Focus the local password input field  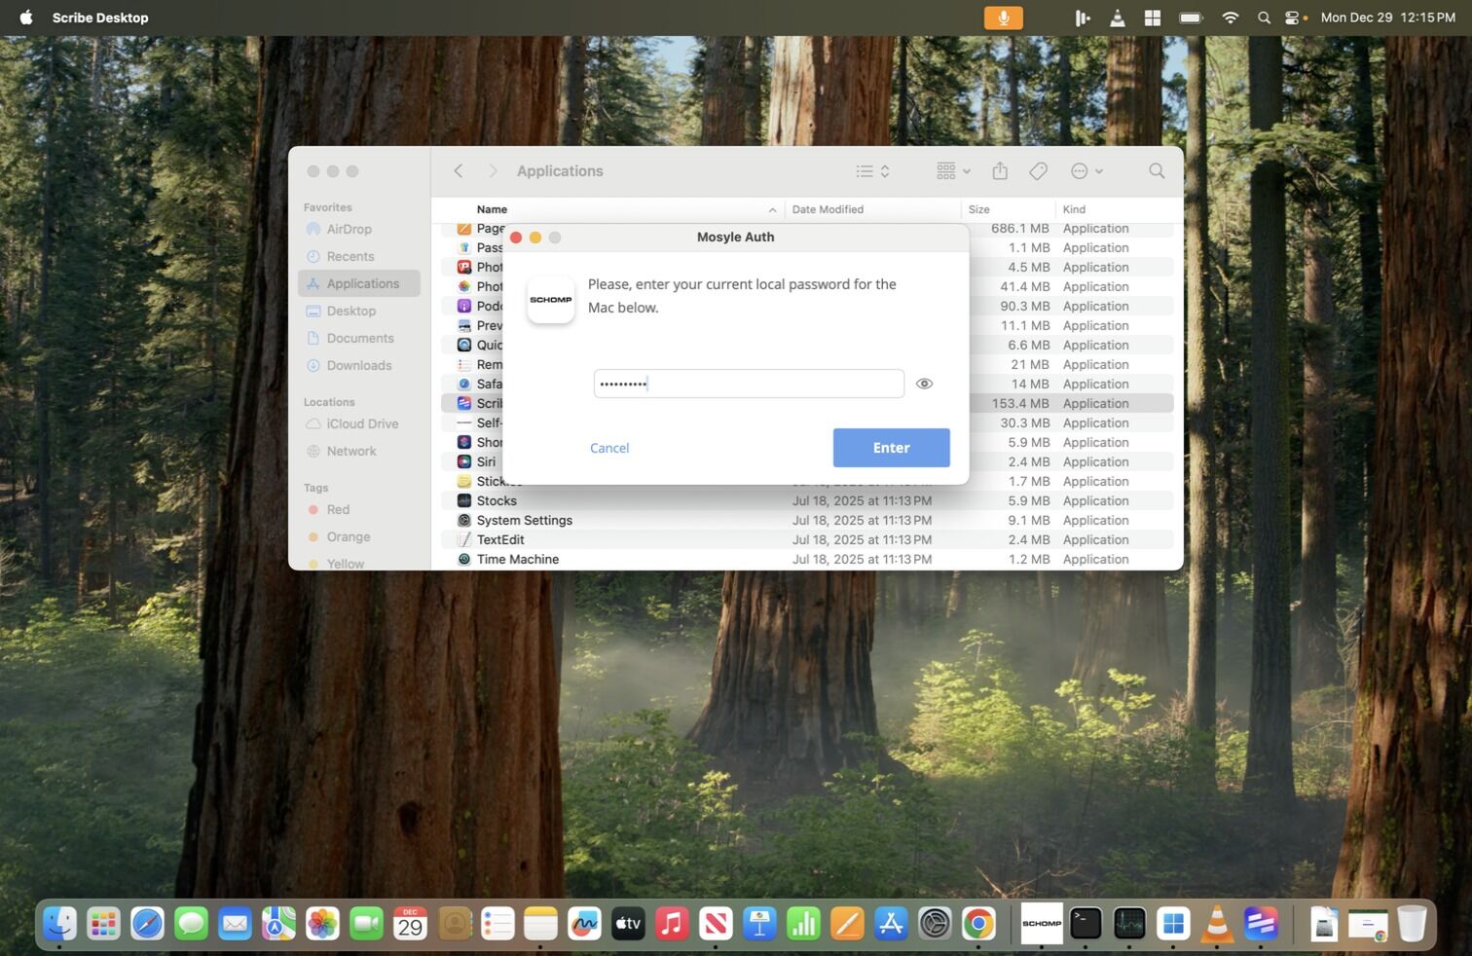pyautogui.click(x=748, y=384)
